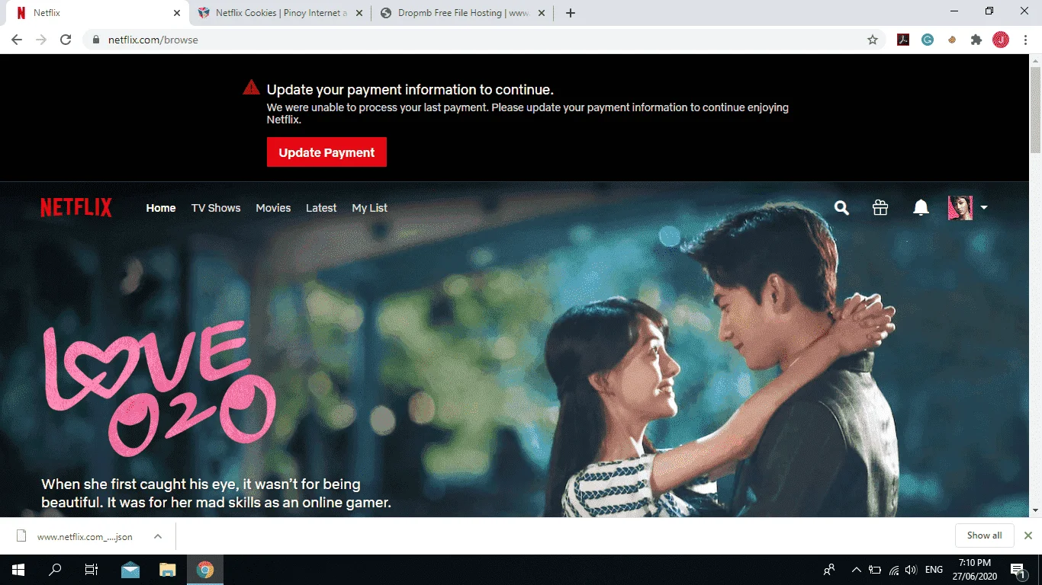
Task: Open the People icon in taskbar
Action: coord(830,570)
